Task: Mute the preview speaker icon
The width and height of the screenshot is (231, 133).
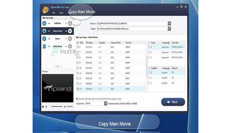Action: [x=65, y=107]
